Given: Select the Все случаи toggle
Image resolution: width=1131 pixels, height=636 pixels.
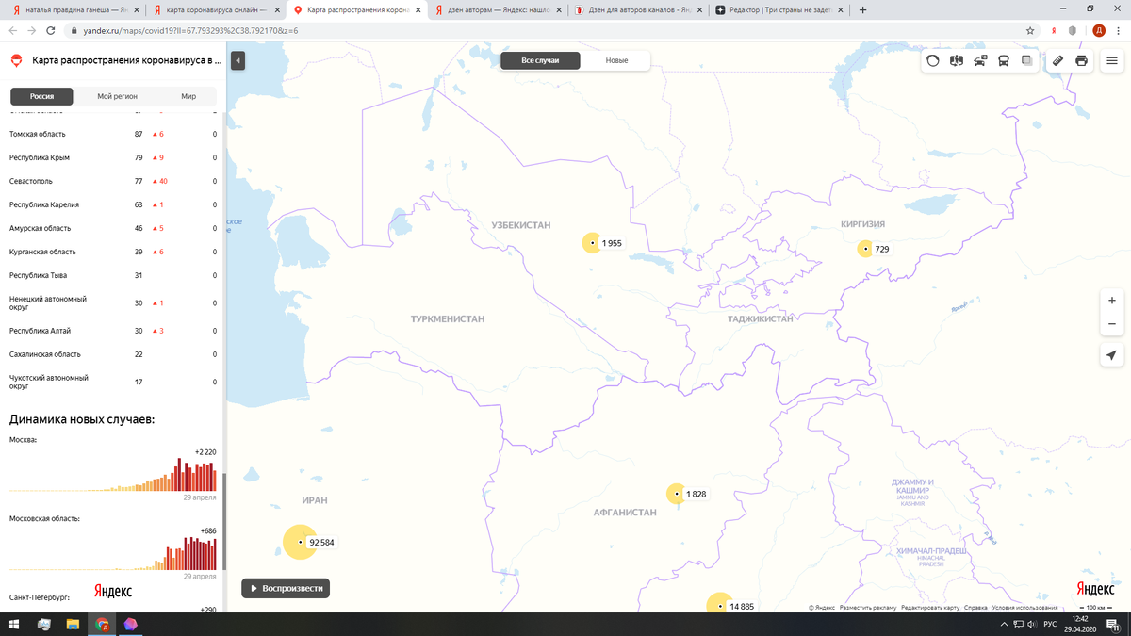Looking at the screenshot, I should [540, 60].
